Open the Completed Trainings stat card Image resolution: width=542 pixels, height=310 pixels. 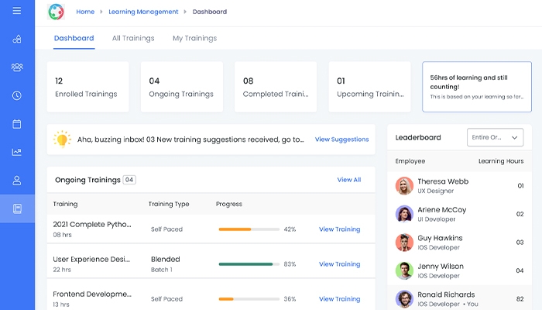(x=269, y=87)
